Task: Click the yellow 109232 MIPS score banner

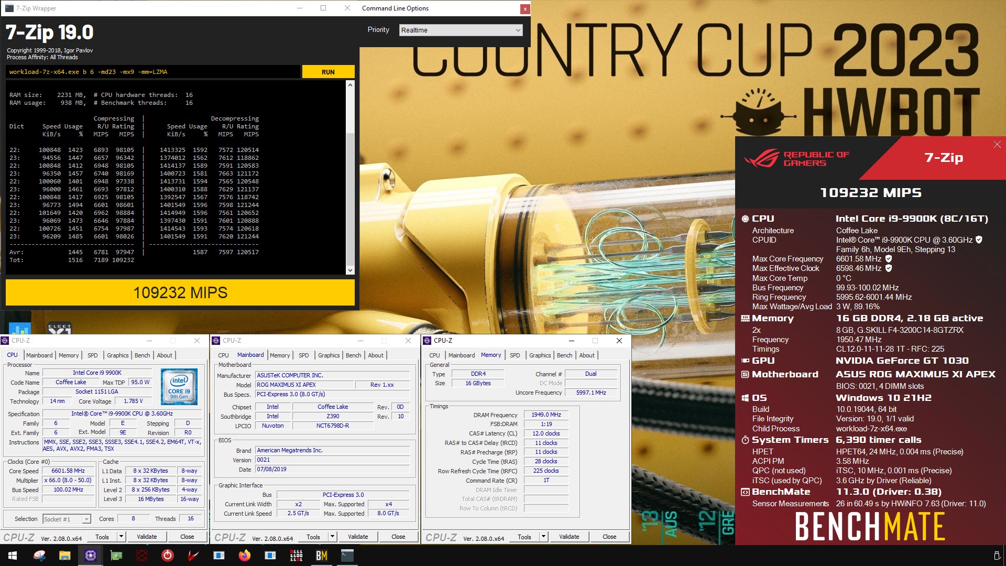Action: 180,292
